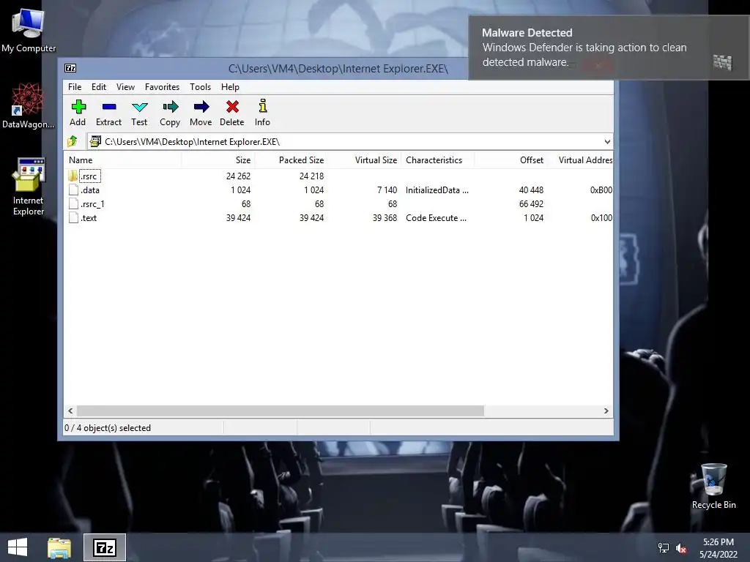Viewport: 750px width, 562px height.
Task: Expand the address path dropdown
Action: [607, 141]
